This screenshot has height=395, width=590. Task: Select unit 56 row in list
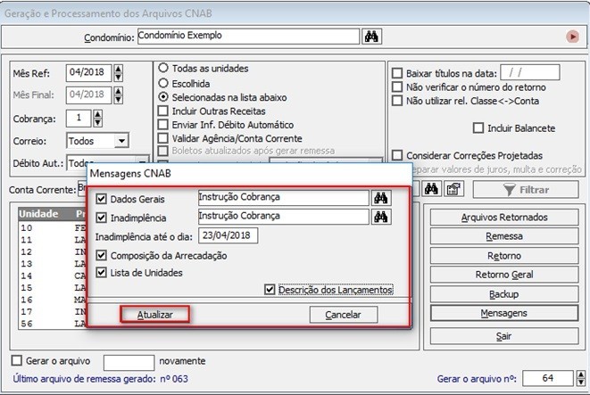click(x=53, y=324)
